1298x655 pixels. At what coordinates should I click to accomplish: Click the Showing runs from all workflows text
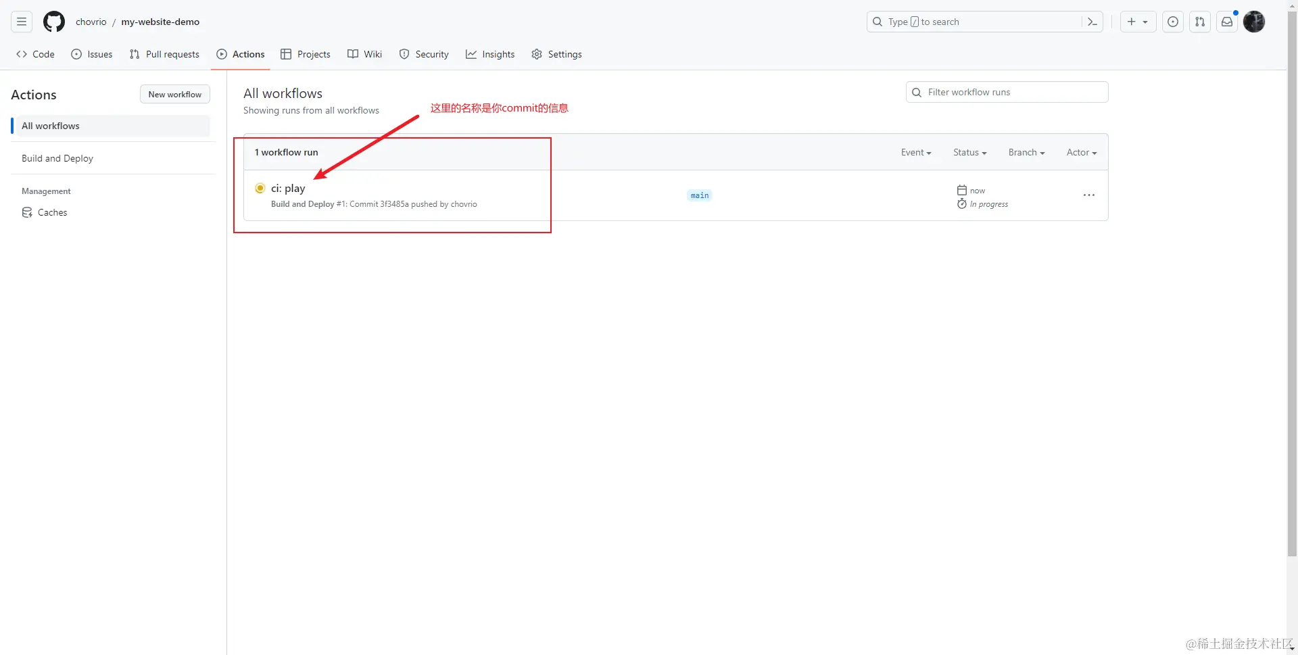311,110
